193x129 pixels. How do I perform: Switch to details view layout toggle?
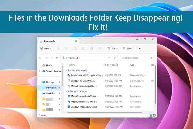pyautogui.click(x=150, y=115)
